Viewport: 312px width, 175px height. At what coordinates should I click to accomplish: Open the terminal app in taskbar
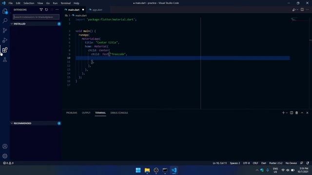tap(165, 170)
